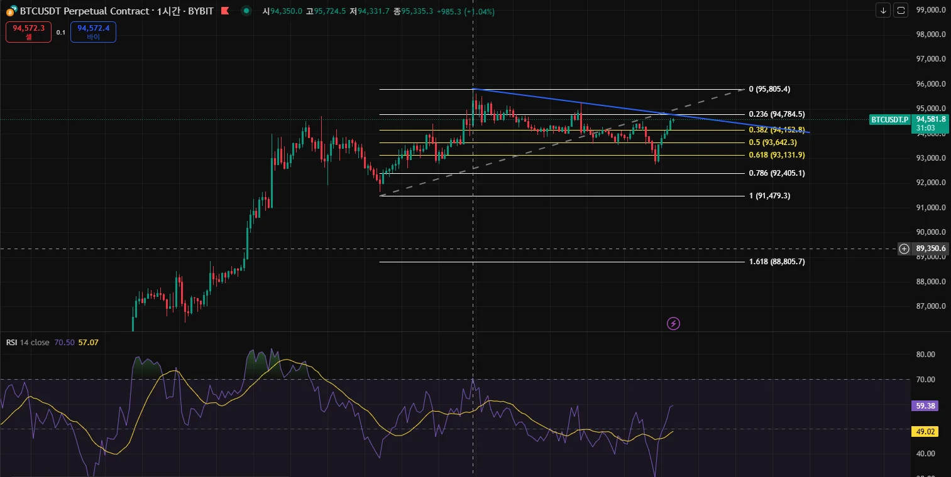Image resolution: width=951 pixels, height=477 pixels.
Task: Click the purple lightning bolt icon
Action: tap(673, 324)
